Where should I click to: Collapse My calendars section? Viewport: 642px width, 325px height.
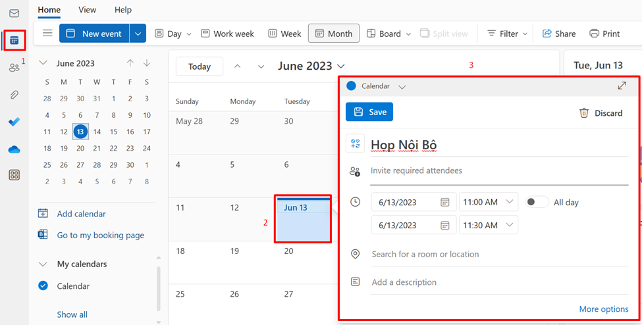coord(43,264)
